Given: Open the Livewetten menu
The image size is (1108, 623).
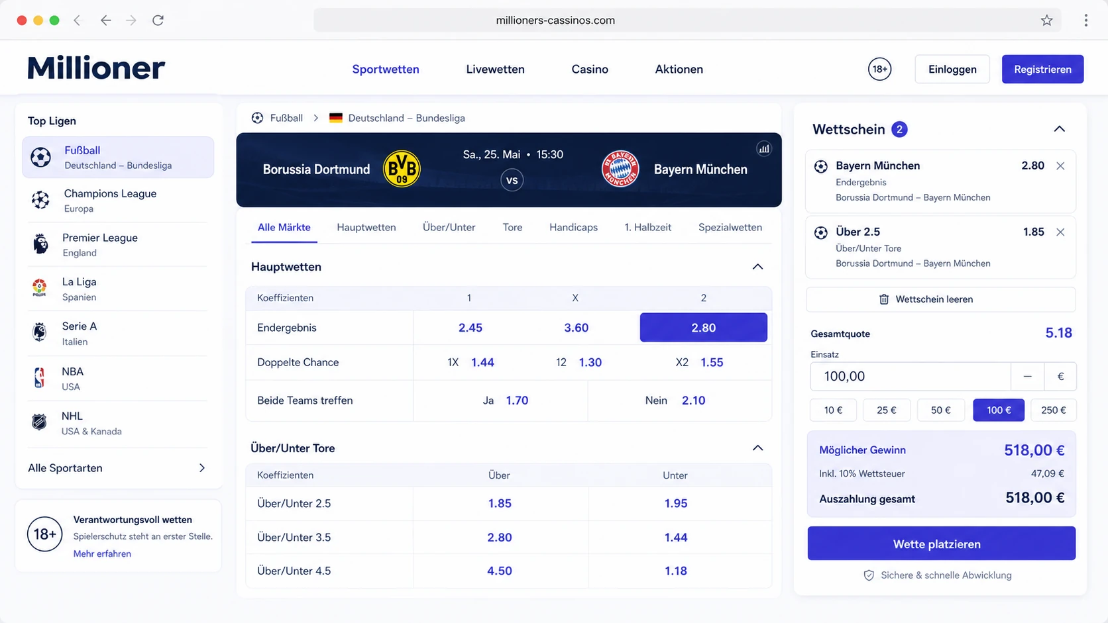Looking at the screenshot, I should pyautogui.click(x=495, y=69).
